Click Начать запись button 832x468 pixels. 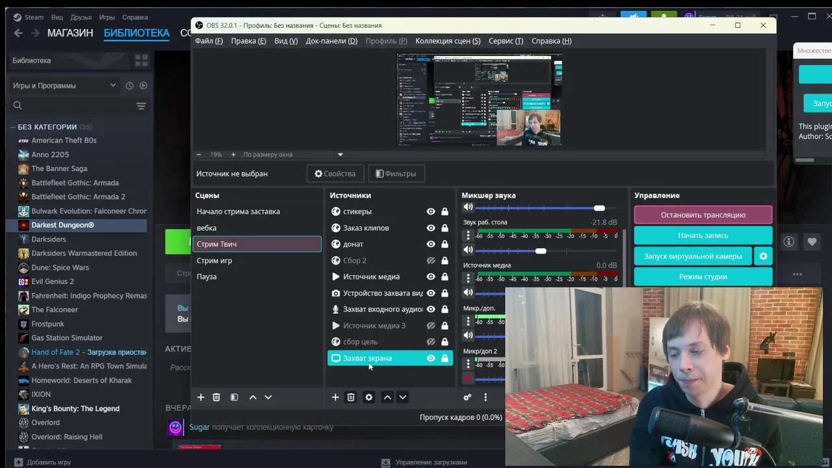coord(703,235)
